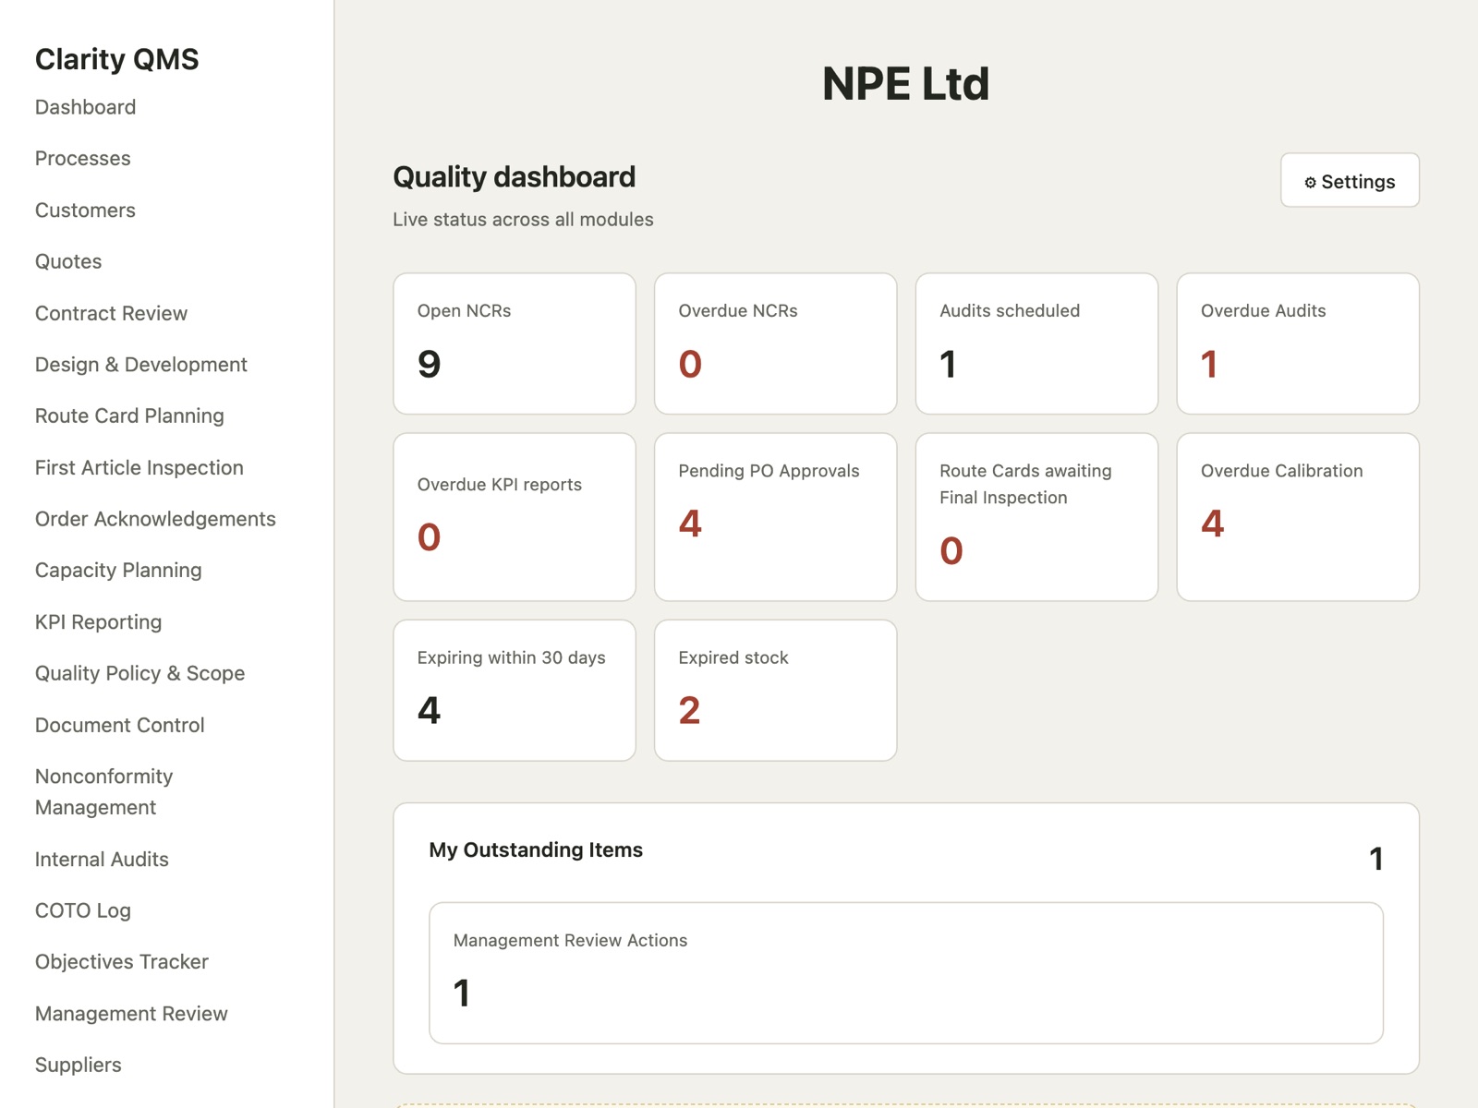Click 'Live status across all modules' text
The height and width of the screenshot is (1108, 1478).
click(523, 220)
